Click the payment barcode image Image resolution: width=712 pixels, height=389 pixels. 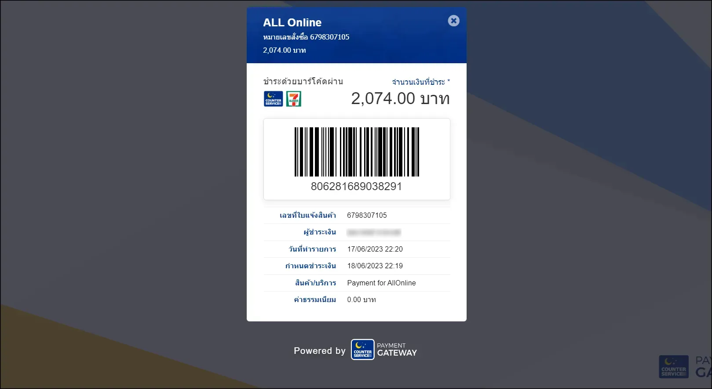pyautogui.click(x=356, y=152)
